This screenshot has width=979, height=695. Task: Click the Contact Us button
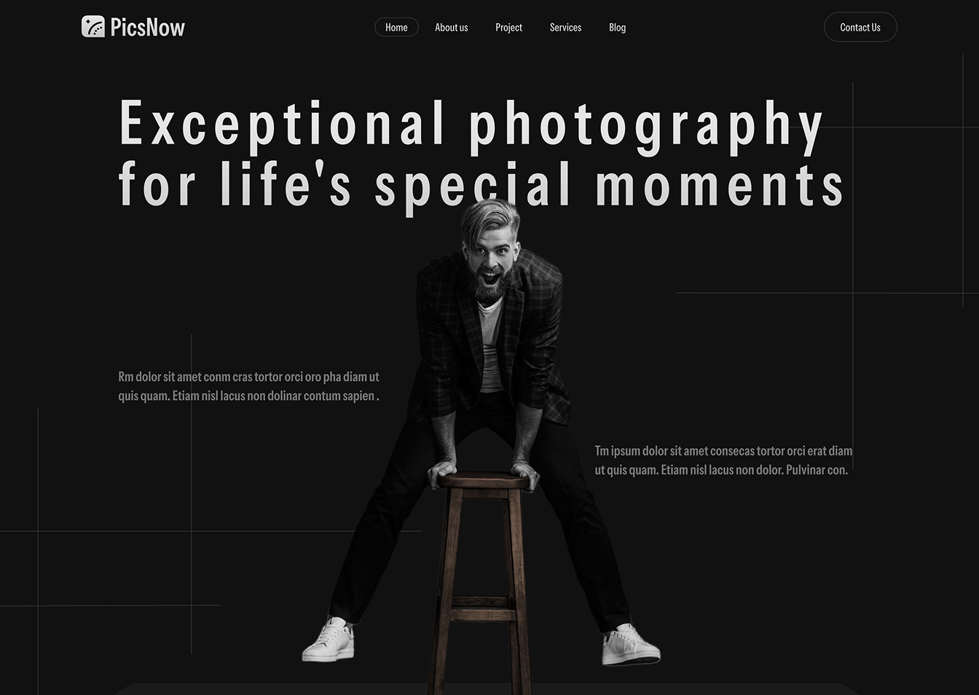(x=860, y=27)
